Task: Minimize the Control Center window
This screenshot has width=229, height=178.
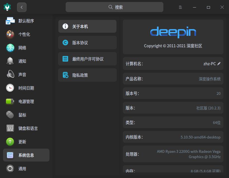Action: point(194,7)
